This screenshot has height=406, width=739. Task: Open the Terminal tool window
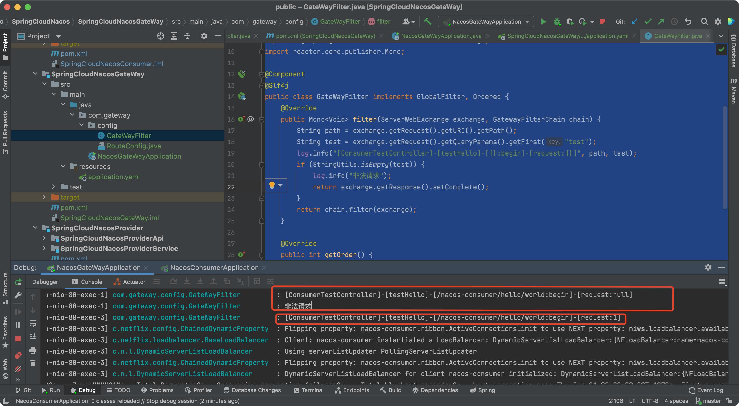coord(308,390)
